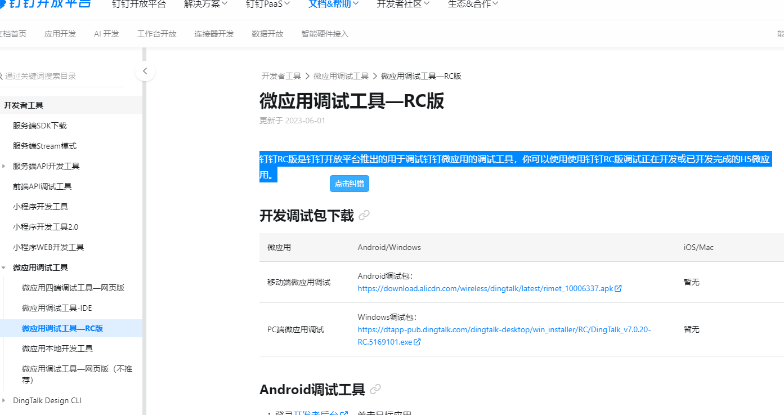Switch to the 工作台开放 tab
The width and height of the screenshot is (784, 415).
click(157, 34)
